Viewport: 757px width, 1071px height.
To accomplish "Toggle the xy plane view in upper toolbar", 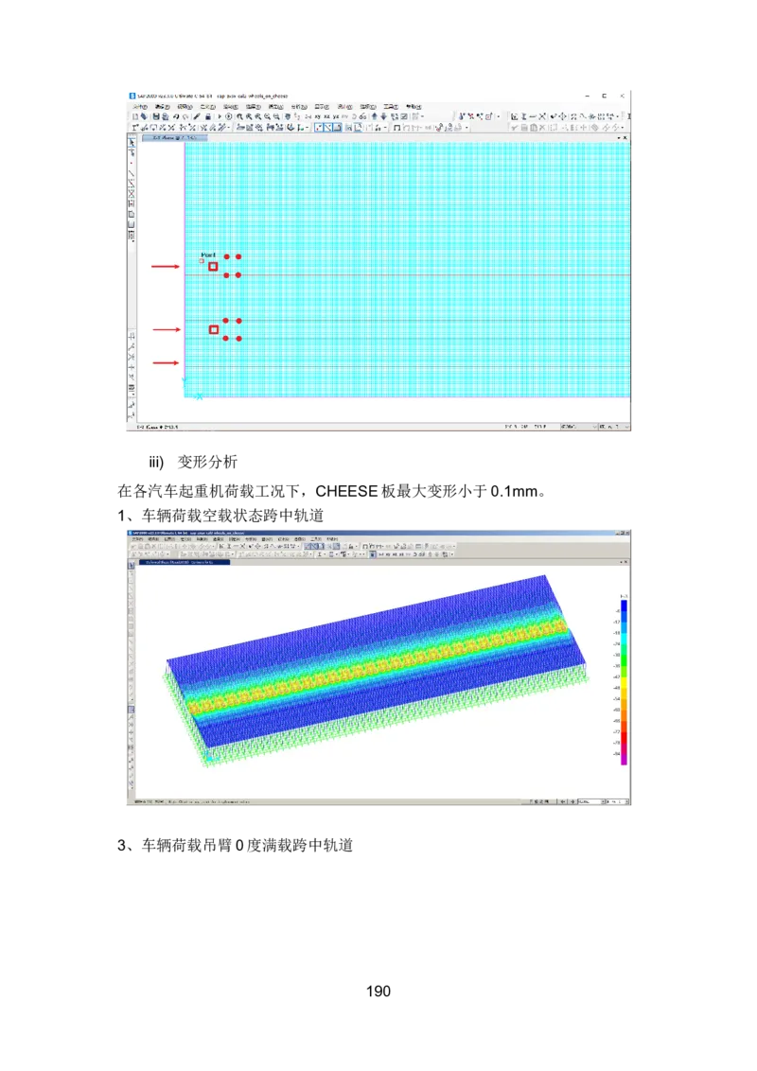I will (317, 116).
